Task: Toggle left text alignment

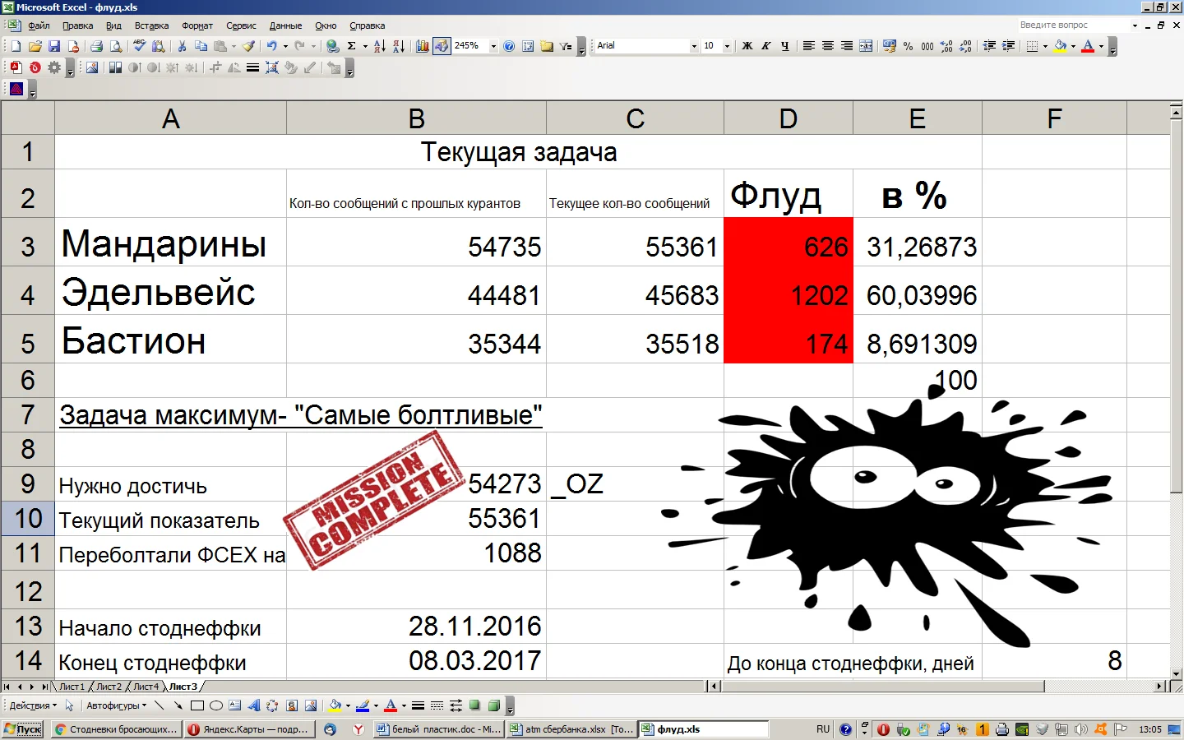Action: point(808,46)
